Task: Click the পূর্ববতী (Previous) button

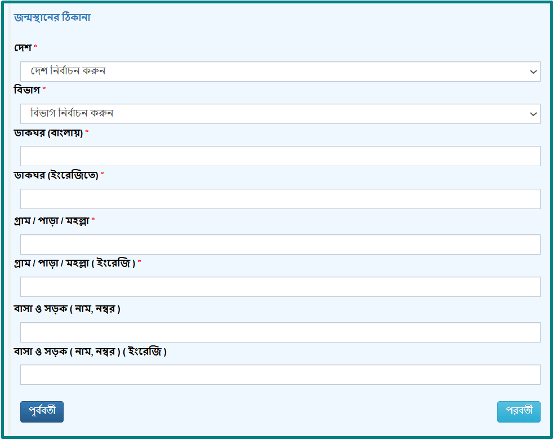Action: (x=42, y=412)
